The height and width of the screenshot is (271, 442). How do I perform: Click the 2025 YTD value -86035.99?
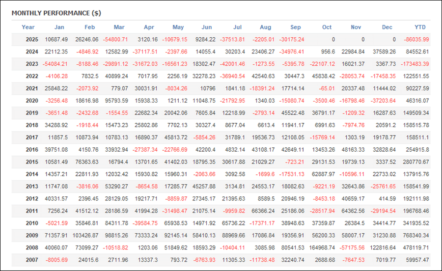(x=415, y=39)
